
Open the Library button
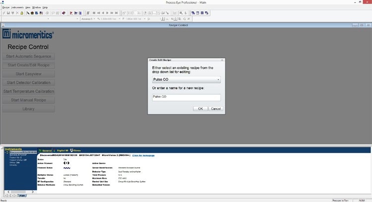(28, 109)
